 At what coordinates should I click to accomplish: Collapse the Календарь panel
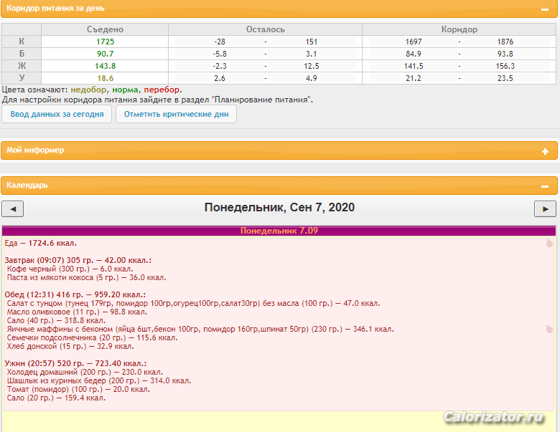pyautogui.click(x=545, y=186)
